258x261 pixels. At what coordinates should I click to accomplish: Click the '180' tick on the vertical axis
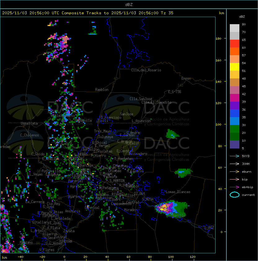click(218, 39)
